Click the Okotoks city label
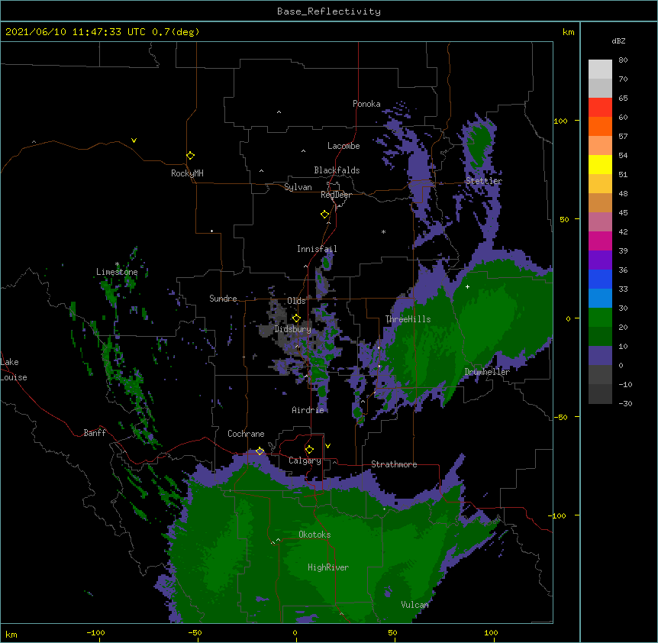 [314, 535]
